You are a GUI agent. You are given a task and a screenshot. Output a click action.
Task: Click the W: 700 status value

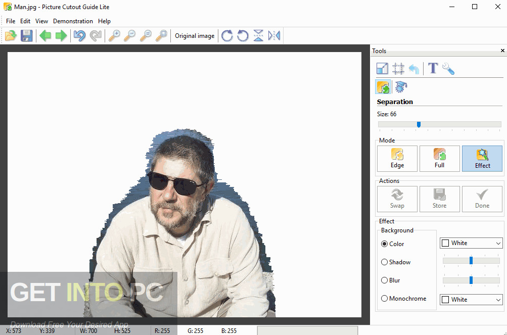tap(88, 331)
